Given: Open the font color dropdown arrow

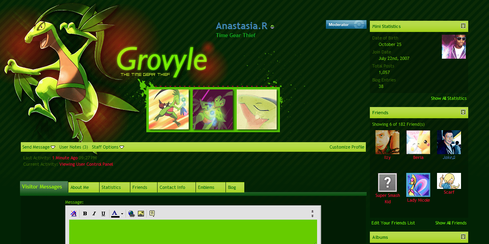Looking at the screenshot, I should 122,214.
